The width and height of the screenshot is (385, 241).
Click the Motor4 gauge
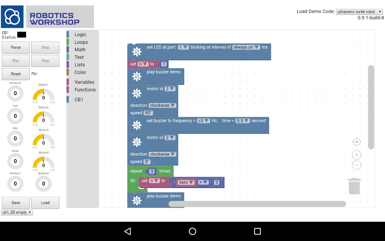coord(44,163)
